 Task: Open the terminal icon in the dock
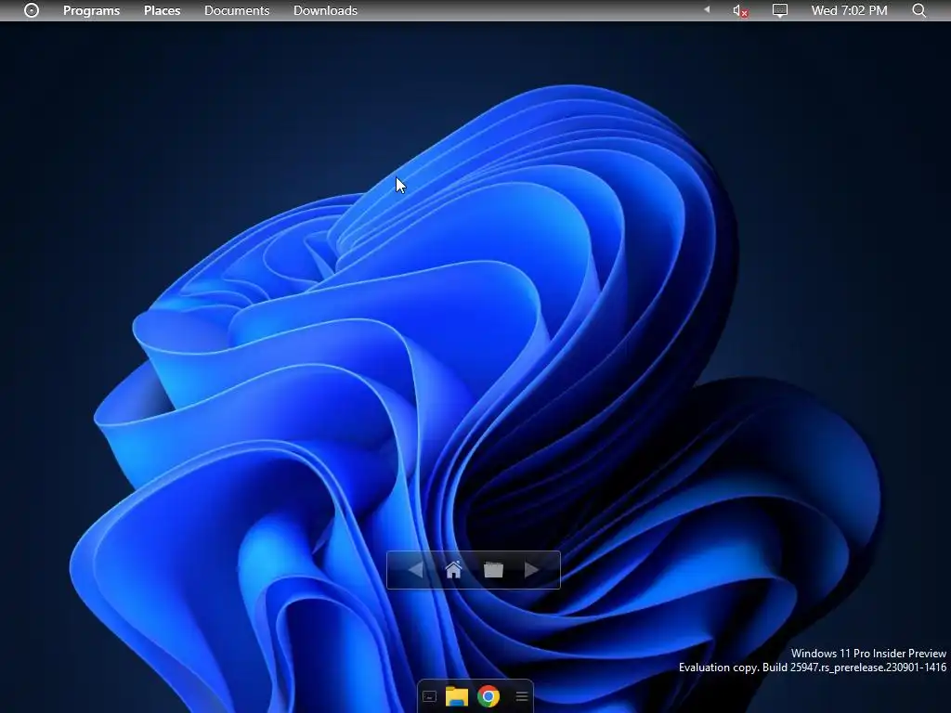coord(429,696)
